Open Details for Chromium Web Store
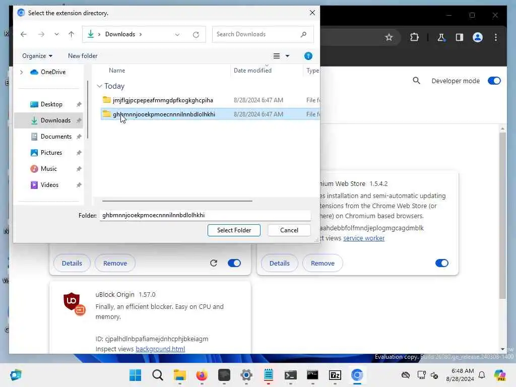This screenshot has width=516, height=387. [x=279, y=263]
